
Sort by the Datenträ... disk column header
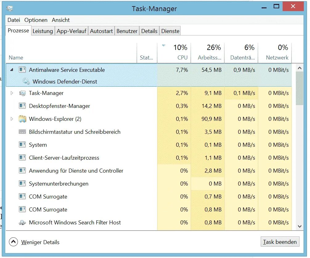241,53
